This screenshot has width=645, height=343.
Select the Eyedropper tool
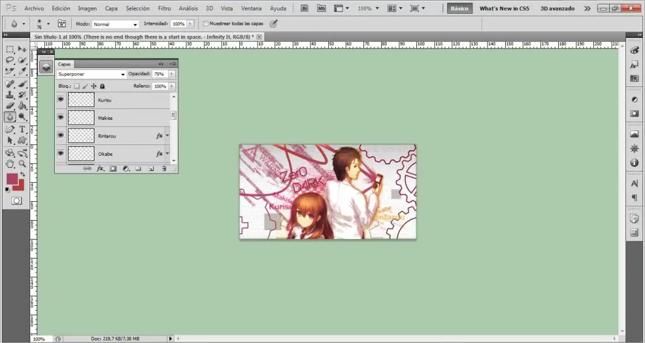22,71
